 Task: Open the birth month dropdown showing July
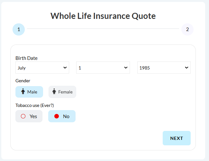coord(42,68)
